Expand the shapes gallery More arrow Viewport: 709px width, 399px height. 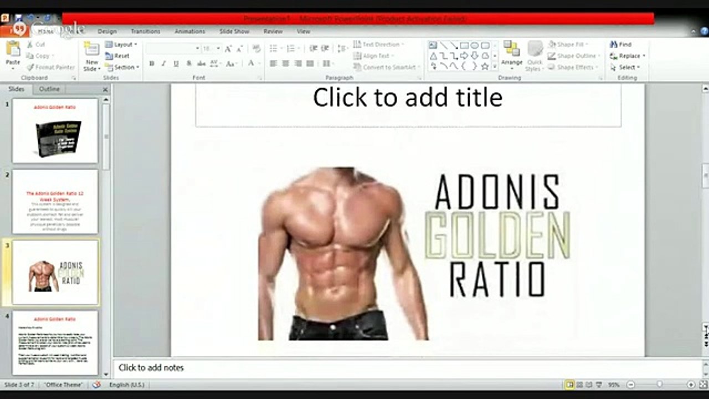(x=494, y=66)
